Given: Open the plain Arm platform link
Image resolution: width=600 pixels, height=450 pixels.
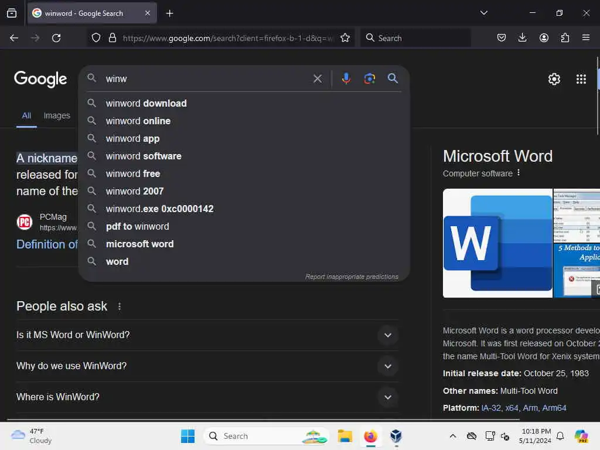Looking at the screenshot, I should click(530, 408).
